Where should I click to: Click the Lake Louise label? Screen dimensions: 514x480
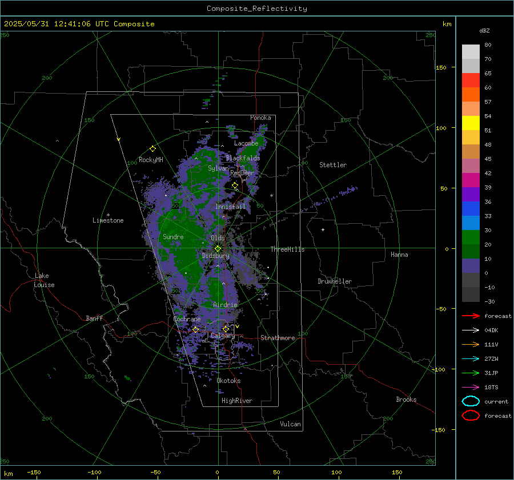(x=44, y=280)
